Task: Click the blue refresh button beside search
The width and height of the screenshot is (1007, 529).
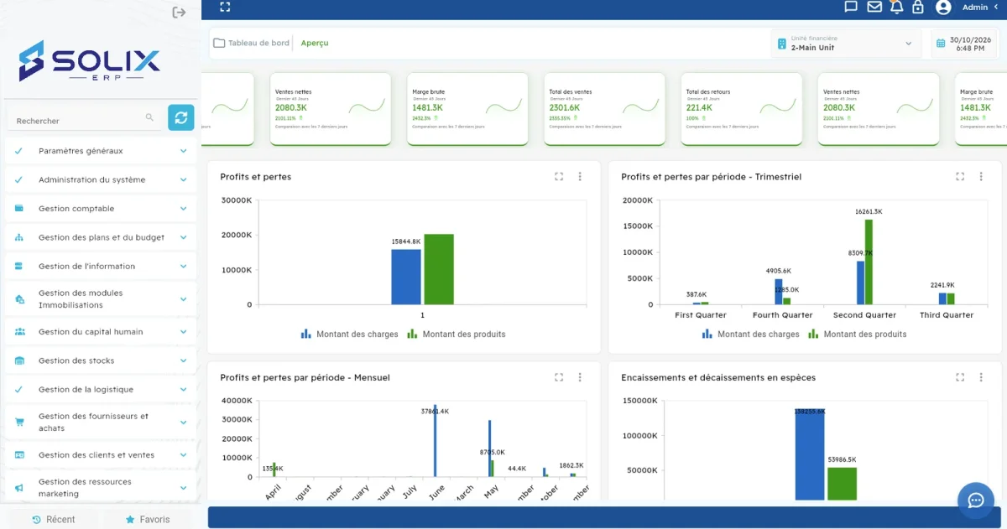Action: 181,117
